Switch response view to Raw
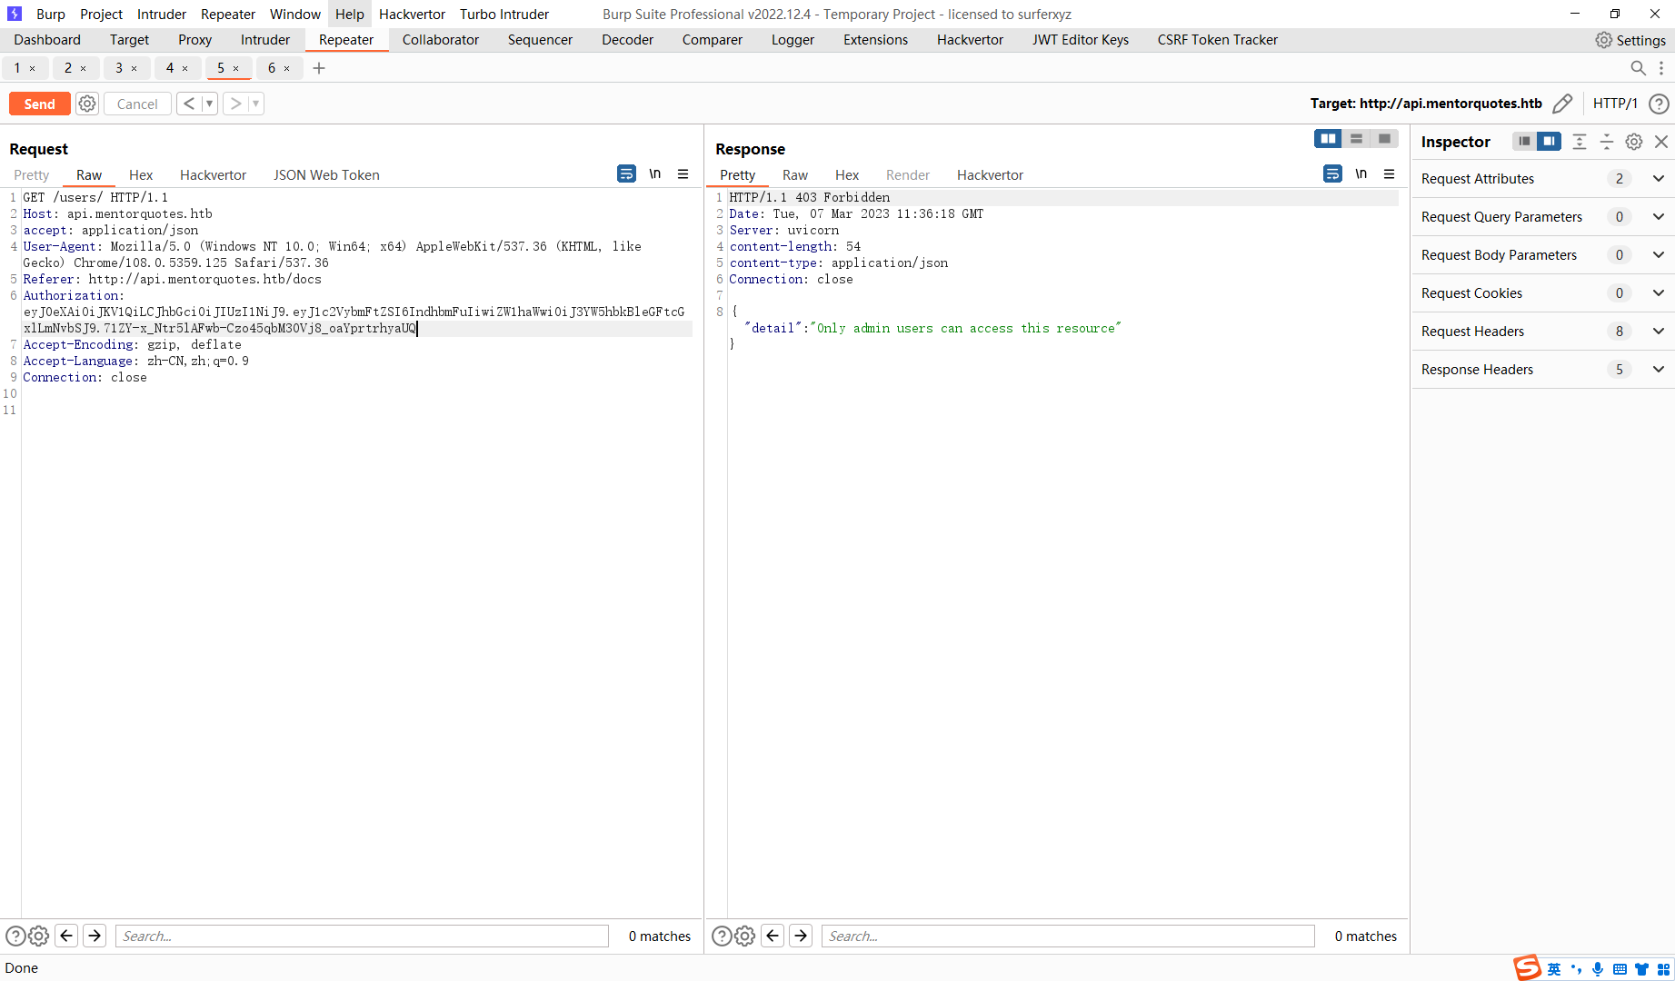The width and height of the screenshot is (1675, 981). (x=795, y=175)
